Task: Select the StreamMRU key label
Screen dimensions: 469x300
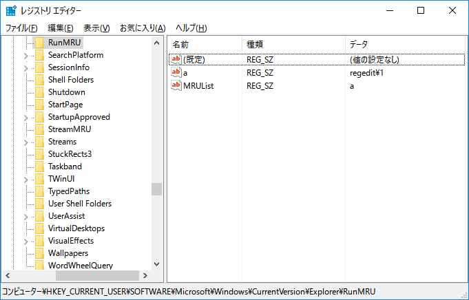Action: point(70,129)
